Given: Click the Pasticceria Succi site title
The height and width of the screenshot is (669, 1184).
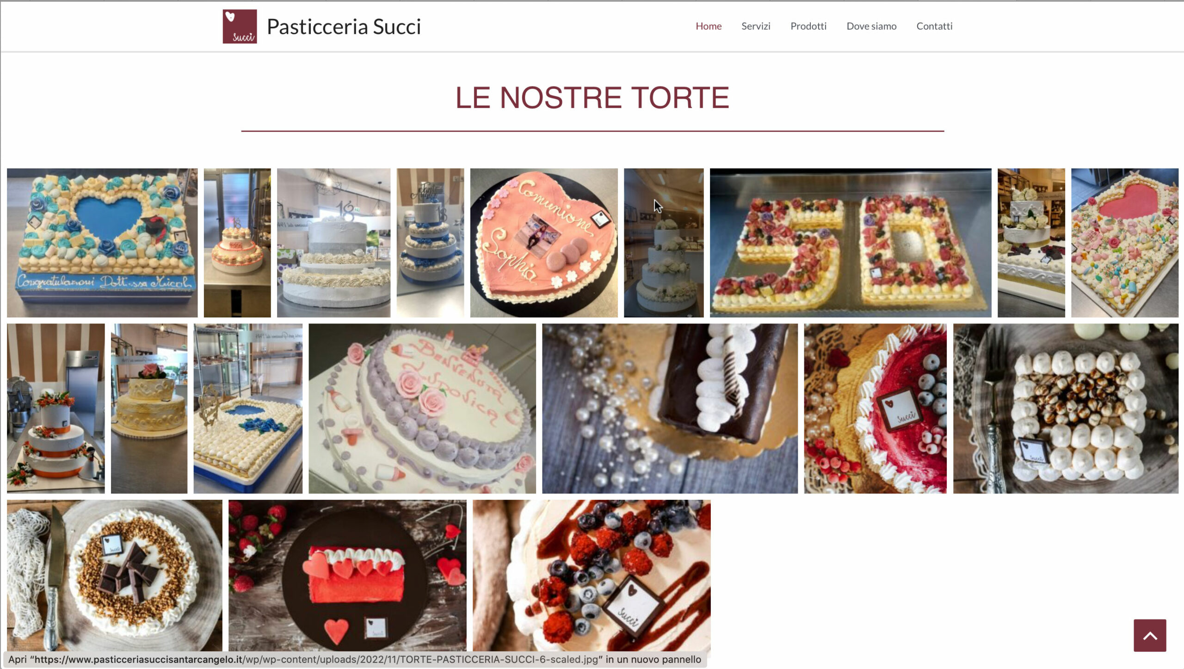Looking at the screenshot, I should pyautogui.click(x=344, y=26).
